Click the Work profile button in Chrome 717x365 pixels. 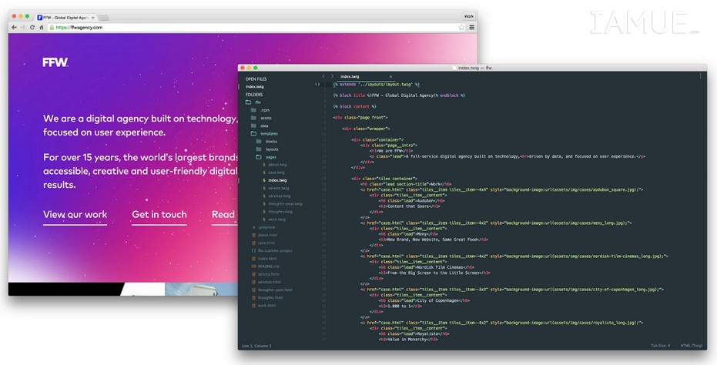[x=469, y=16]
